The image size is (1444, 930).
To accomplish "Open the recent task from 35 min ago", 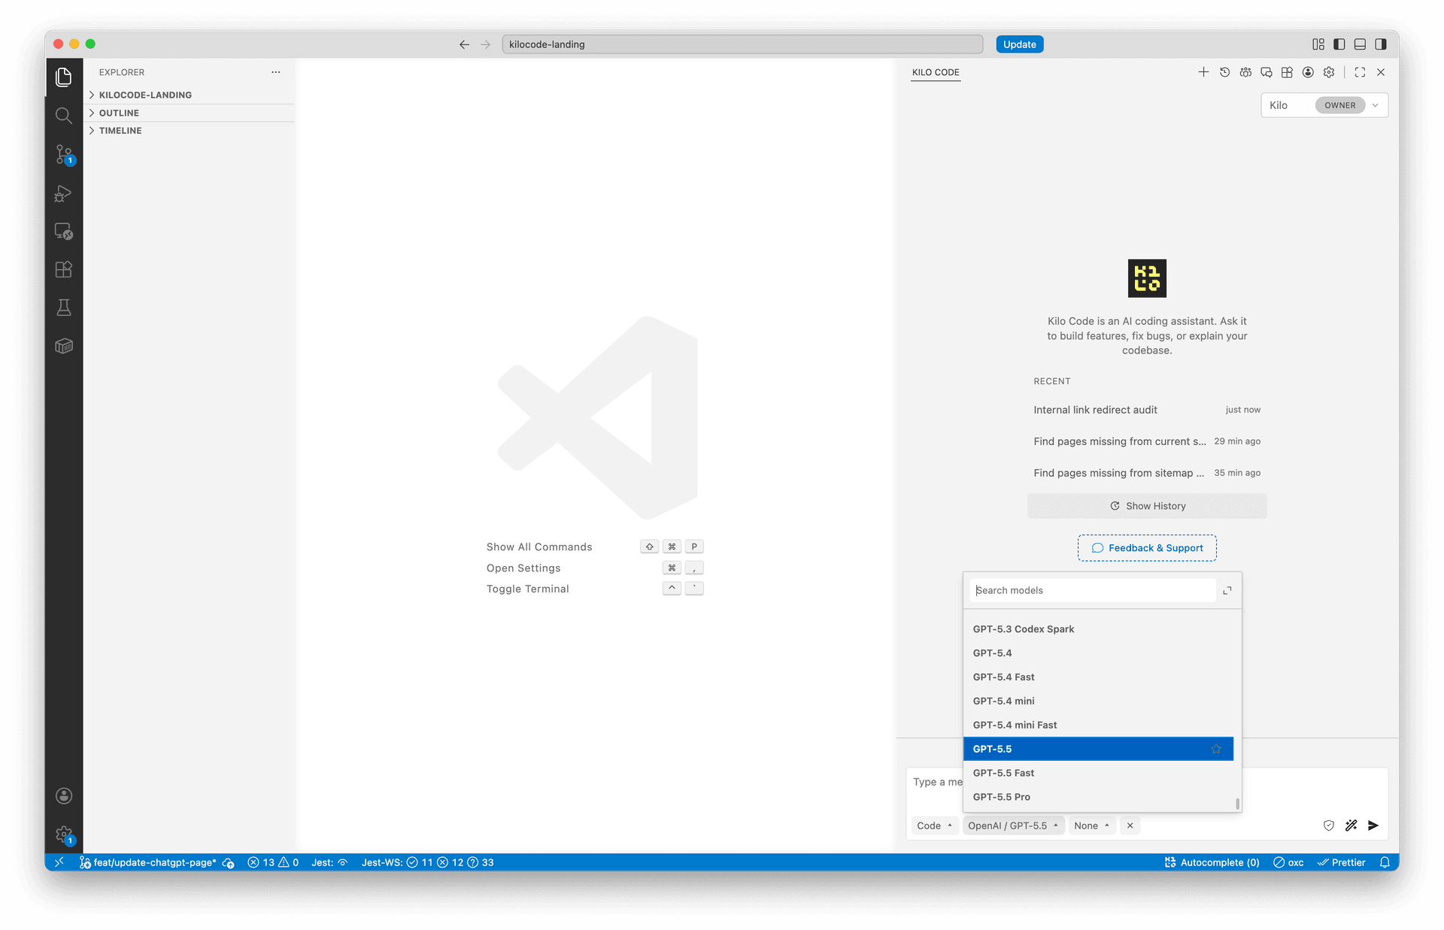I will tap(1147, 473).
